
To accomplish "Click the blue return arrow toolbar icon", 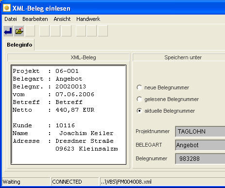I will tap(8, 31).
